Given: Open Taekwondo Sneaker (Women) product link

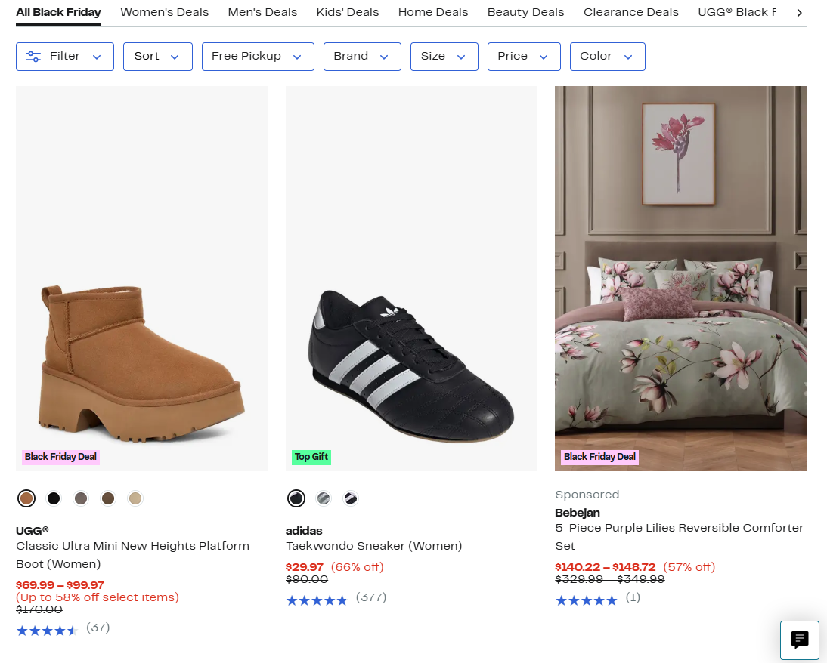Looking at the screenshot, I should 373,546.
